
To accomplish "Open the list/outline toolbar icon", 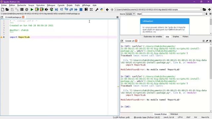I will click(x=22, y=10).
